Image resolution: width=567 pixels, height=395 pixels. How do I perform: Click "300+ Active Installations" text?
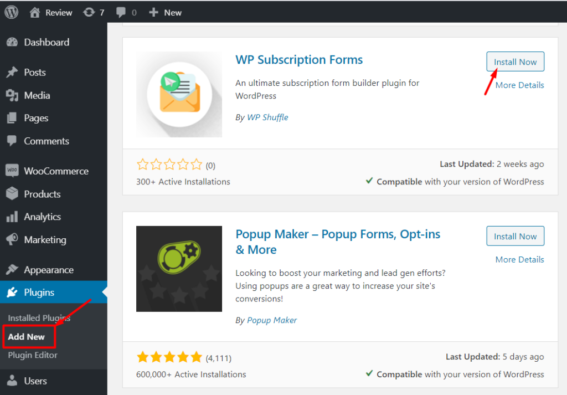click(183, 182)
